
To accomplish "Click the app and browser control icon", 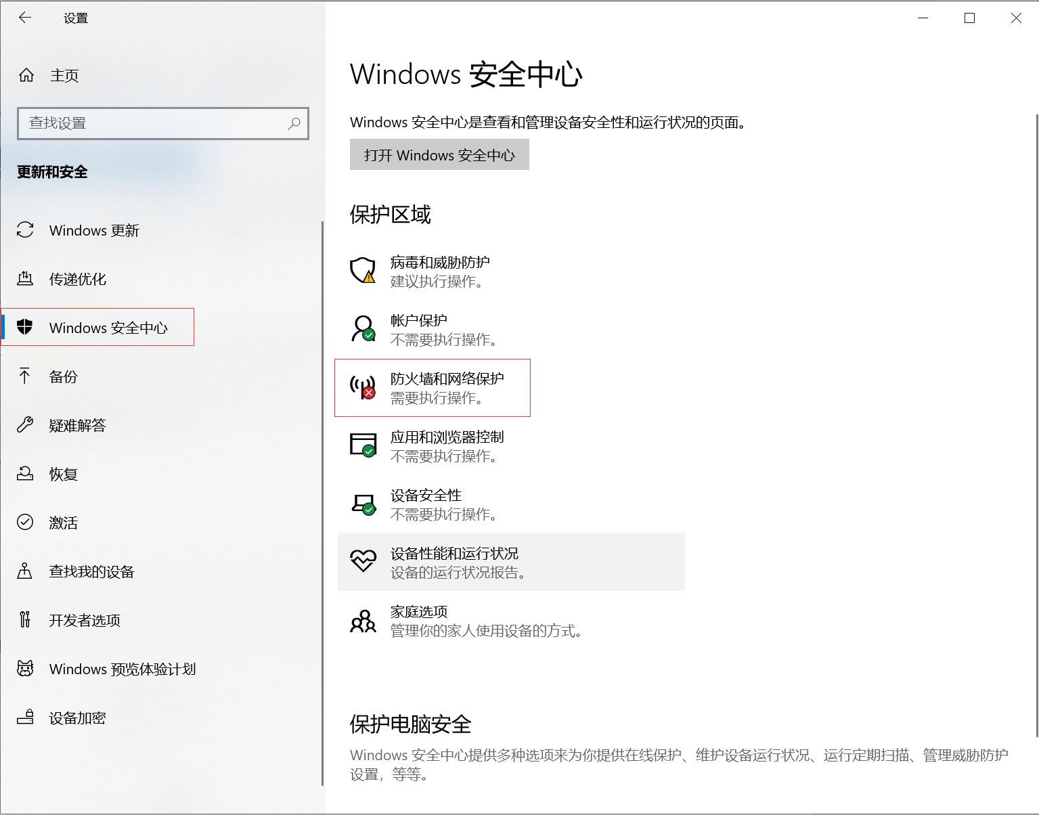I will click(x=363, y=445).
